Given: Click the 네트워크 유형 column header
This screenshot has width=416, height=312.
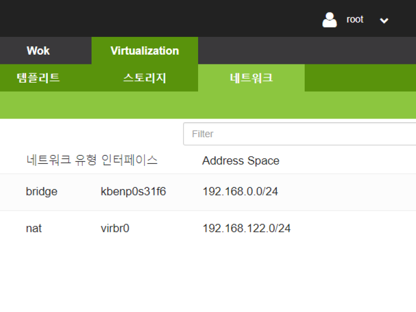Looking at the screenshot, I should tap(61, 160).
